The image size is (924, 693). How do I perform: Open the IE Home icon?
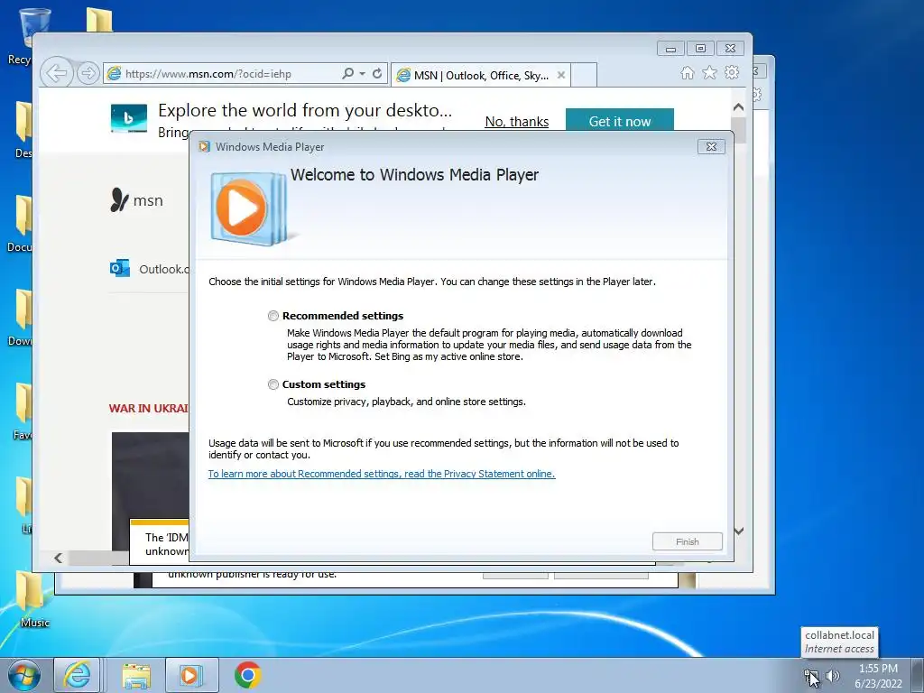click(687, 72)
